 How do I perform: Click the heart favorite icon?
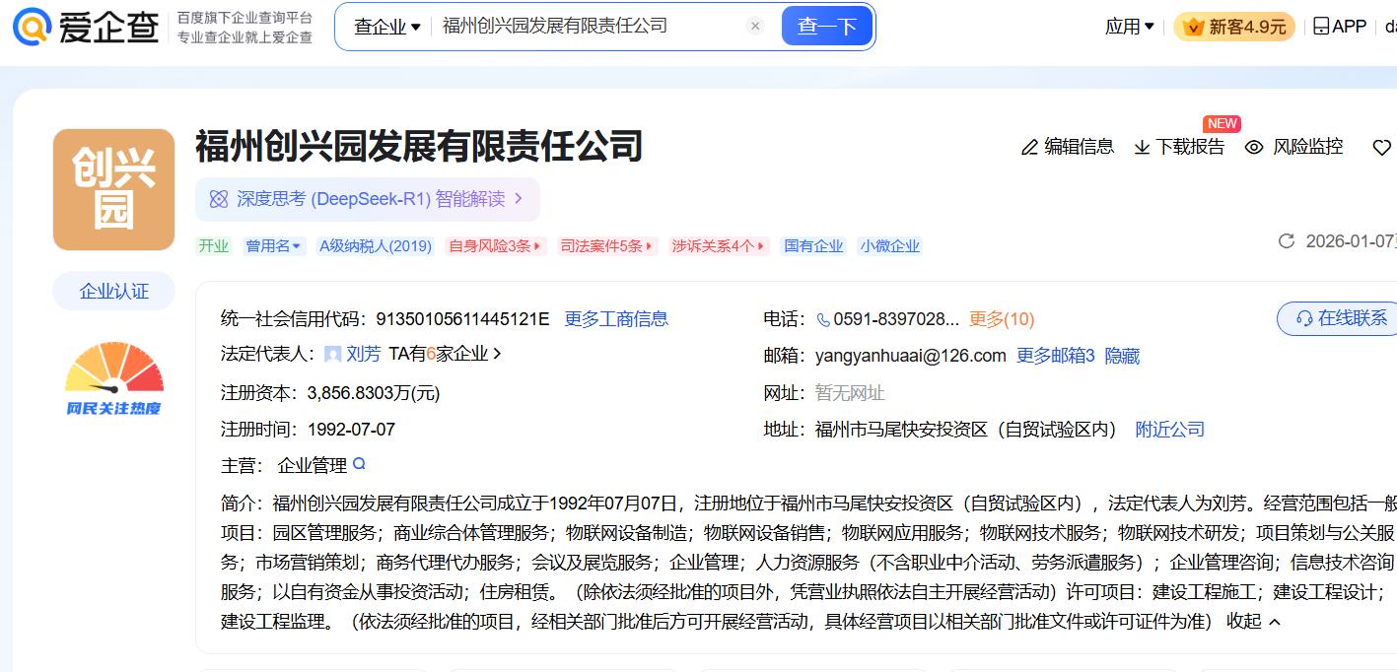click(1381, 148)
